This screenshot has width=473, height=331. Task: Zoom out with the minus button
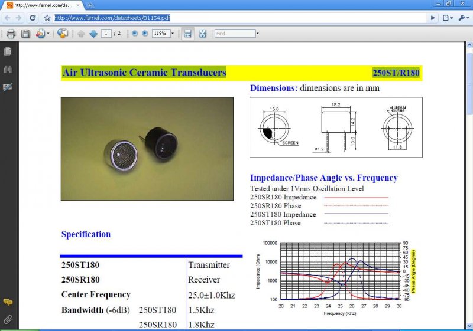[x=135, y=34]
